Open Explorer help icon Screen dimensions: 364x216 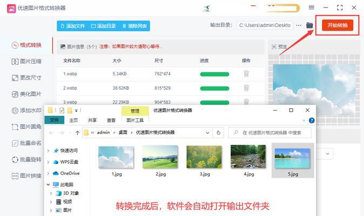coord(312,120)
